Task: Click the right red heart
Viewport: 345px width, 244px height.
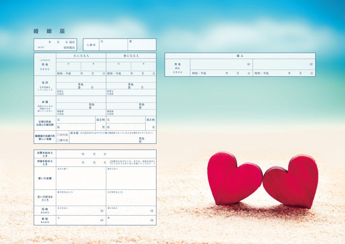Action: (x=291, y=181)
